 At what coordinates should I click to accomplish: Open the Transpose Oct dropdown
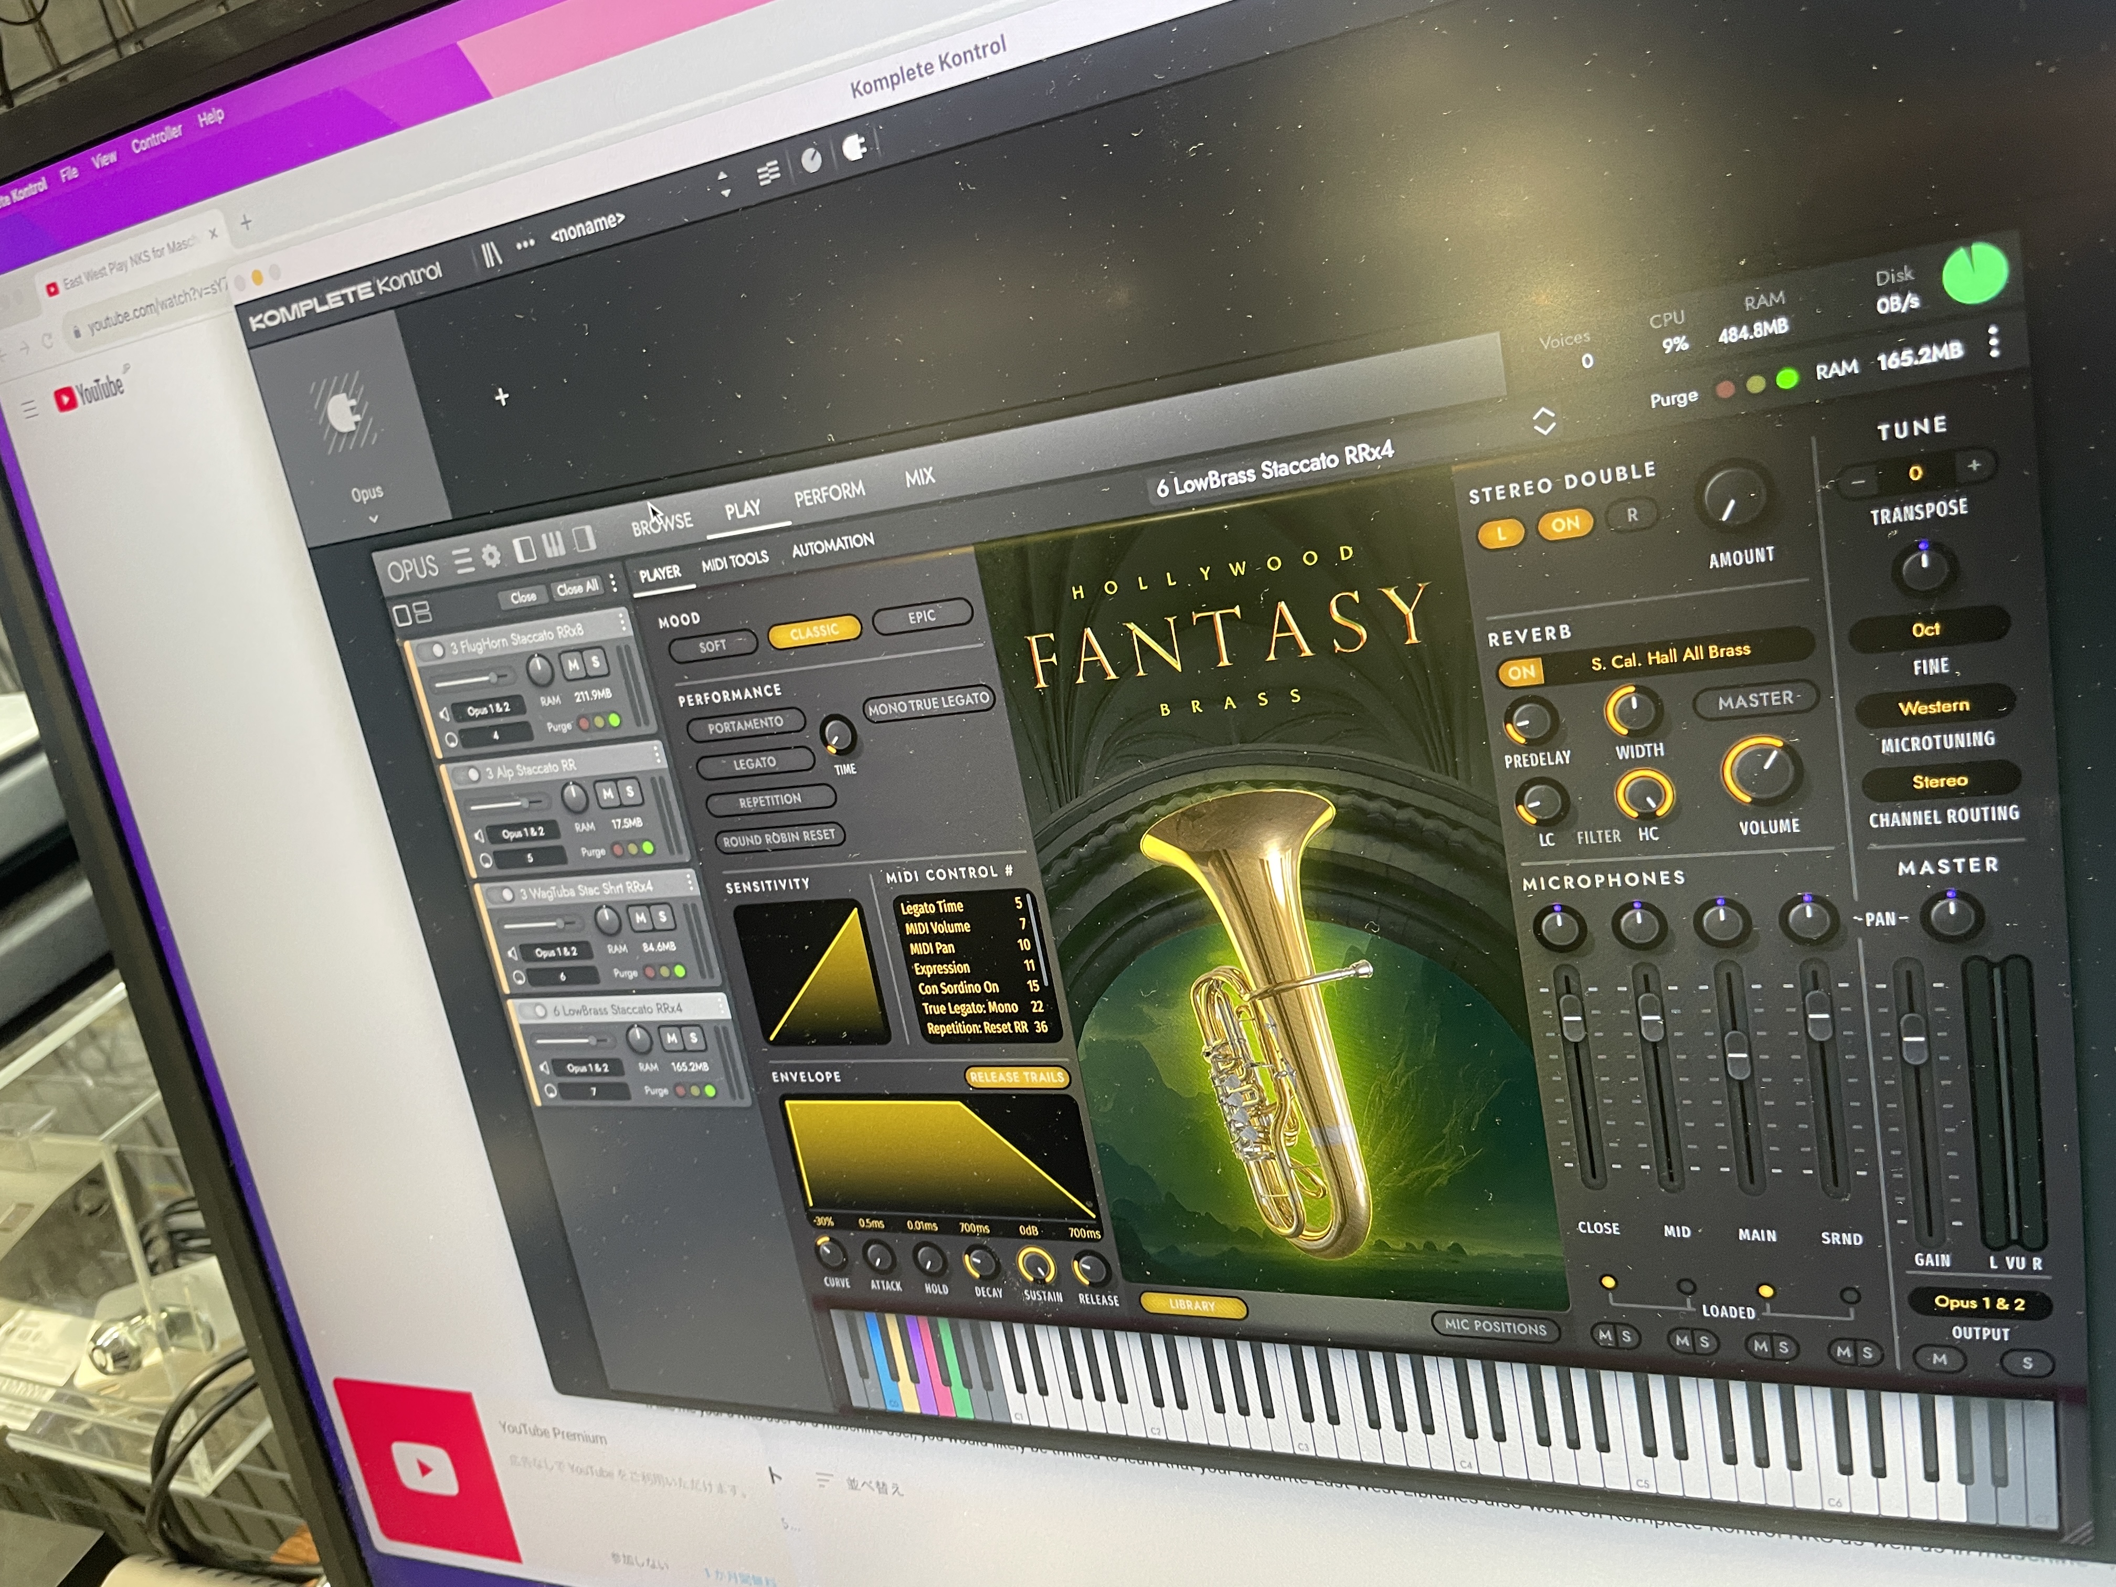click(x=1927, y=629)
